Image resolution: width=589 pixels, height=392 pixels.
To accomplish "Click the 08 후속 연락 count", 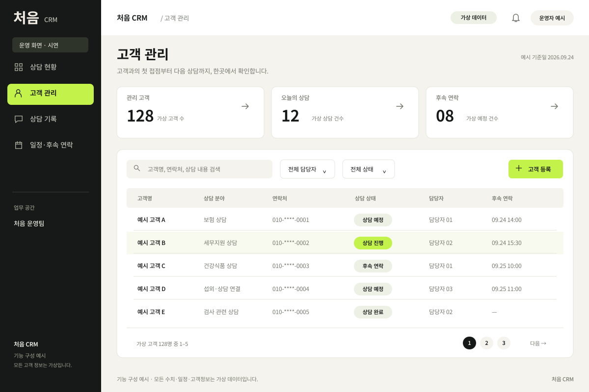I will coord(445,116).
